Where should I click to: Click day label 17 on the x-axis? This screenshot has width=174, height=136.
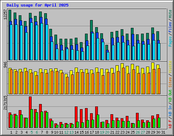coord(92,132)
